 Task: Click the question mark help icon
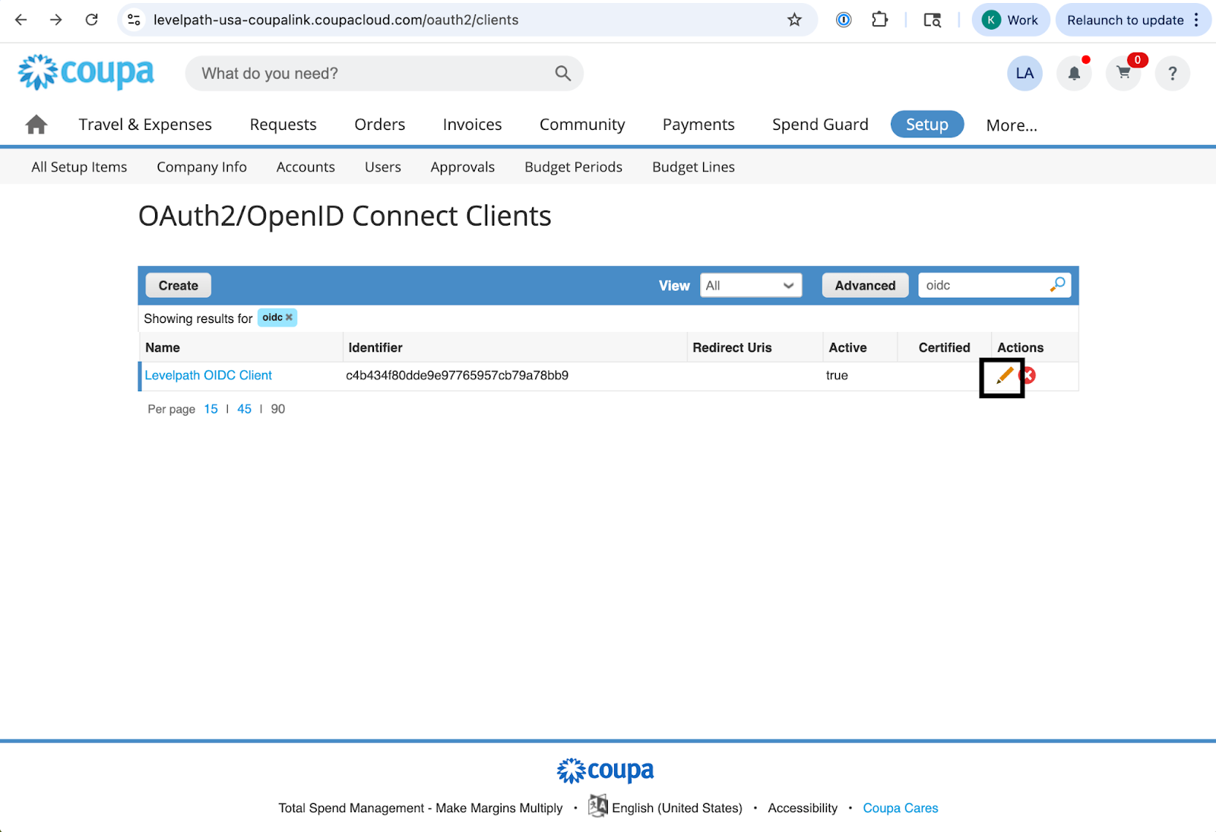[1172, 74]
